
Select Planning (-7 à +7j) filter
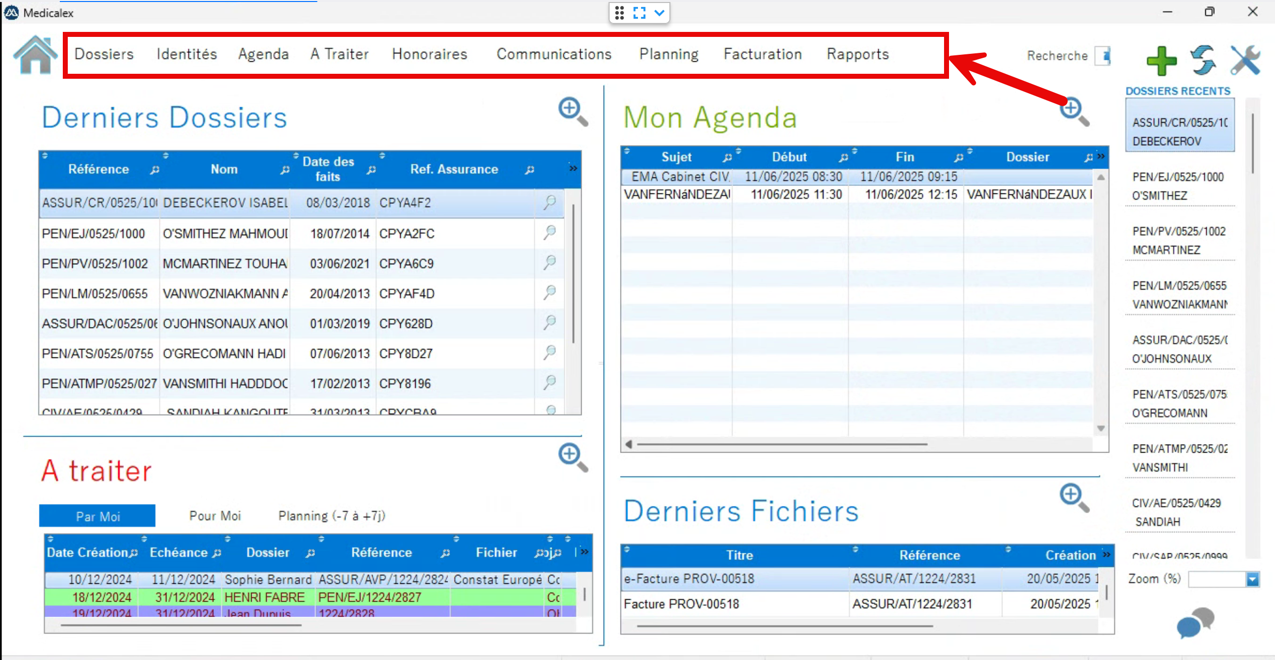point(331,516)
